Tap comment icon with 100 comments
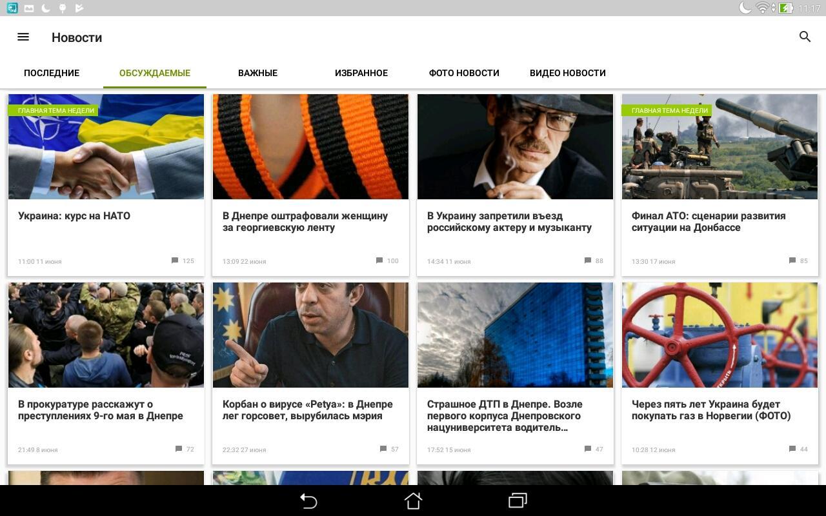This screenshot has height=516, width=826. click(x=379, y=261)
